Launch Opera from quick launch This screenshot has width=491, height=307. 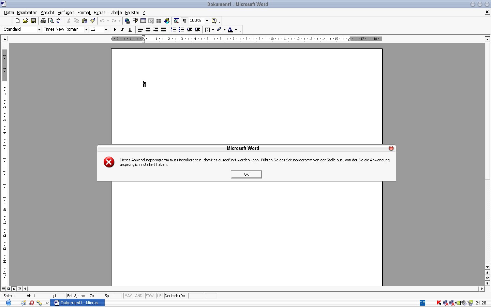point(31,303)
